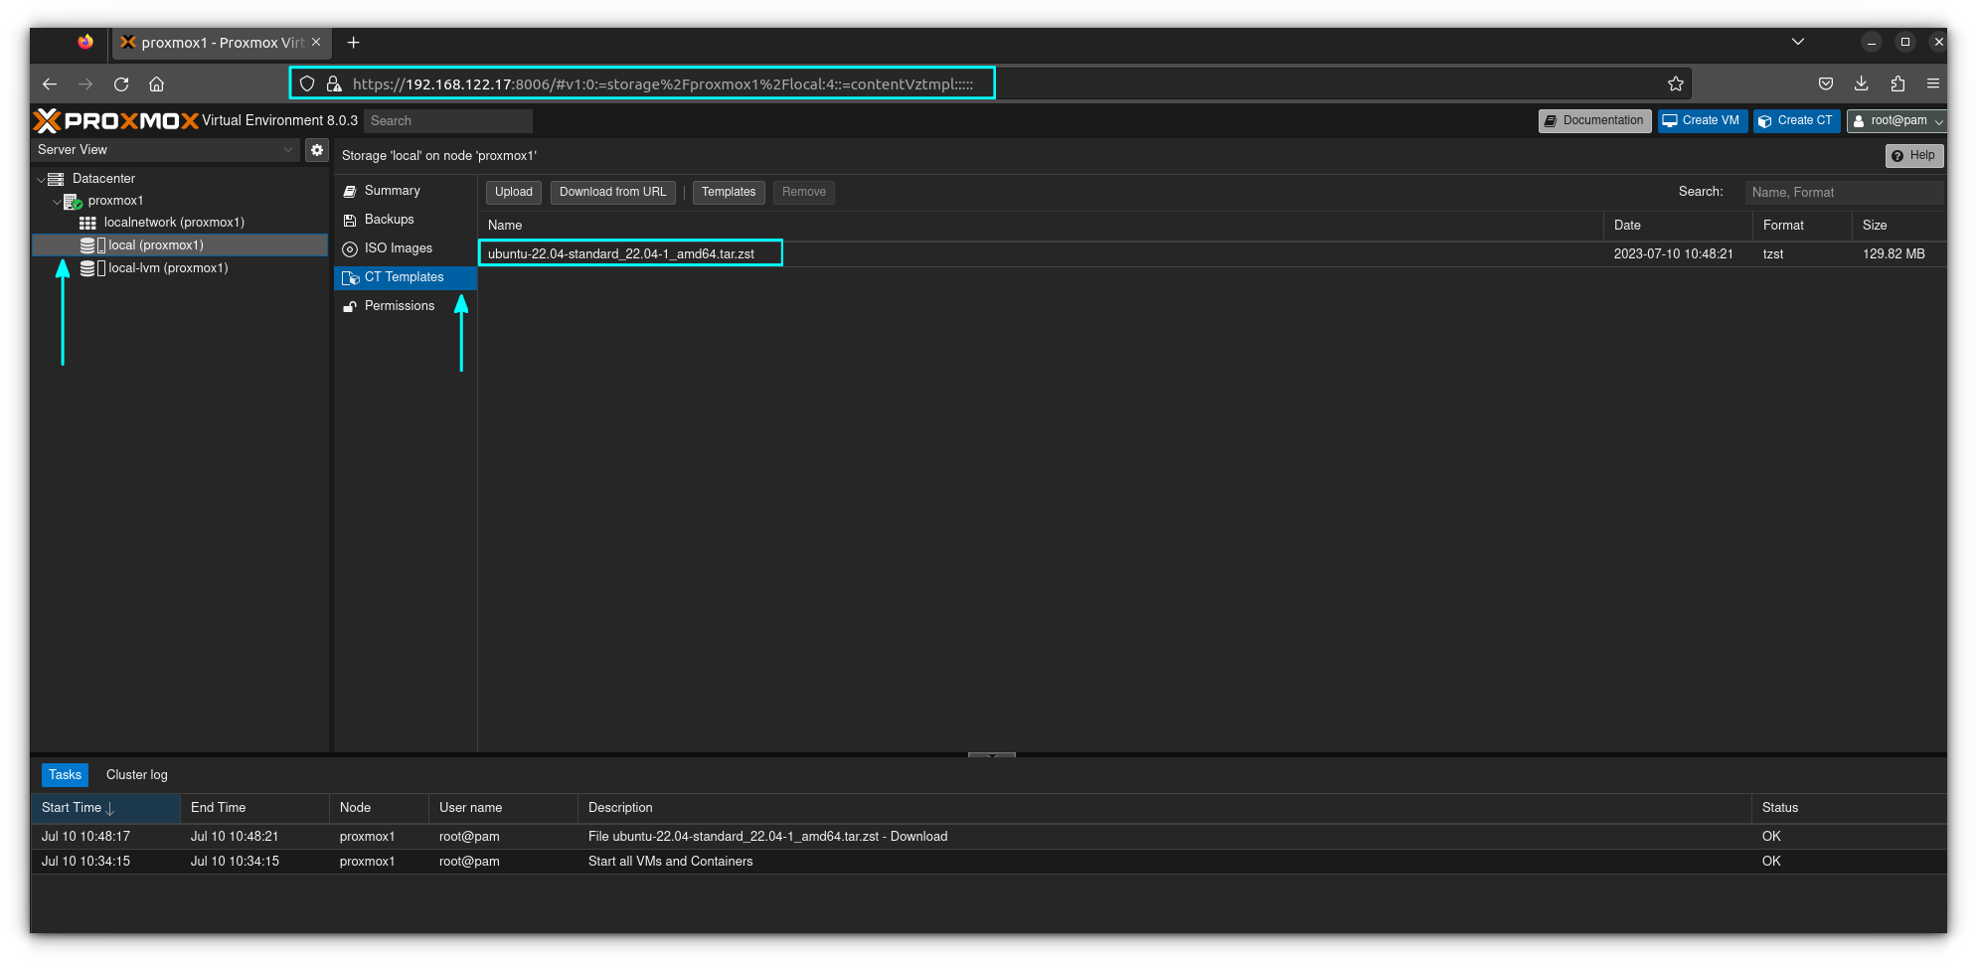
Task: Collapse the Datacenter tree node
Action: coord(41,179)
